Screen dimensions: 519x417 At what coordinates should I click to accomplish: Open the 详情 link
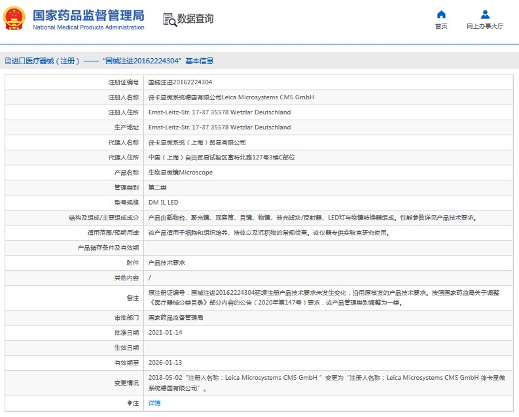pyautogui.click(x=154, y=403)
